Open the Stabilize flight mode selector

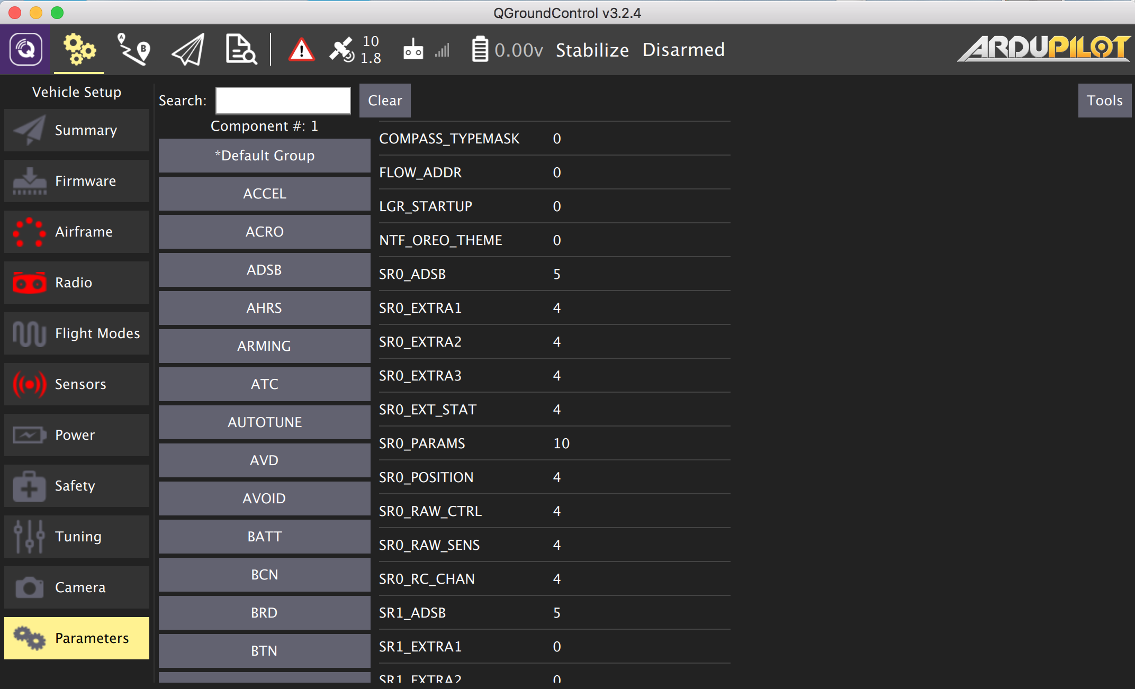click(592, 50)
